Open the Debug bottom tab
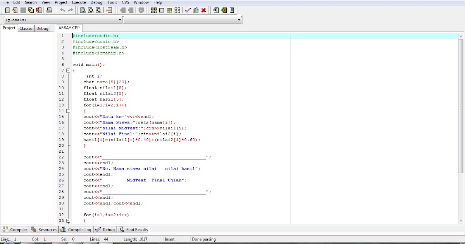The width and height of the screenshot is (465, 244). (x=105, y=229)
